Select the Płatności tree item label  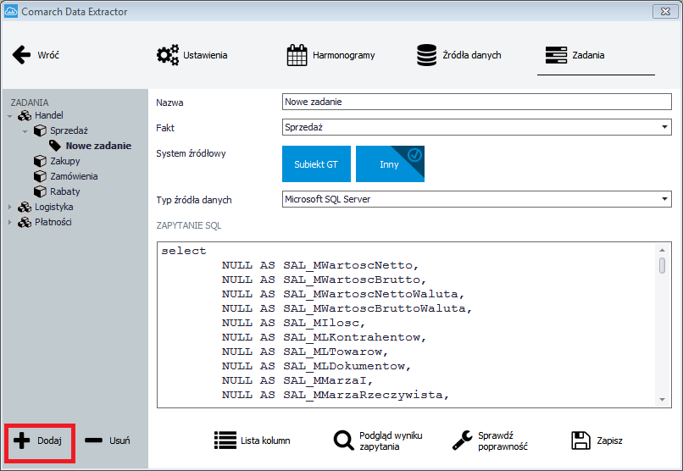tap(53, 222)
